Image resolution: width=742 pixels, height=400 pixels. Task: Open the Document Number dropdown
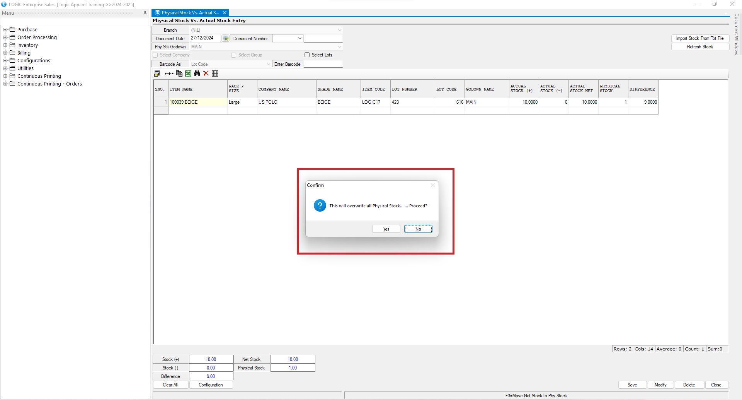point(300,38)
